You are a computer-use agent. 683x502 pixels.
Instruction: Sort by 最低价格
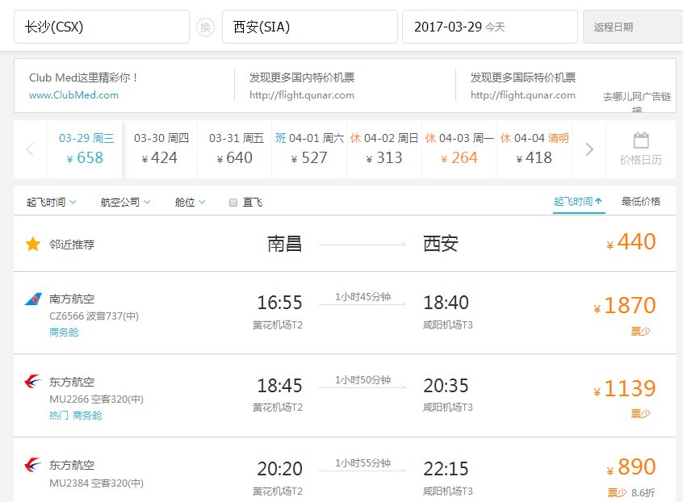pyautogui.click(x=641, y=201)
